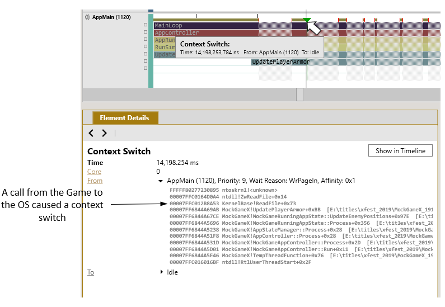
Task: Toggle the bottom checkbox under the UpdatePlayerArmor row
Action: [x=146, y=68]
